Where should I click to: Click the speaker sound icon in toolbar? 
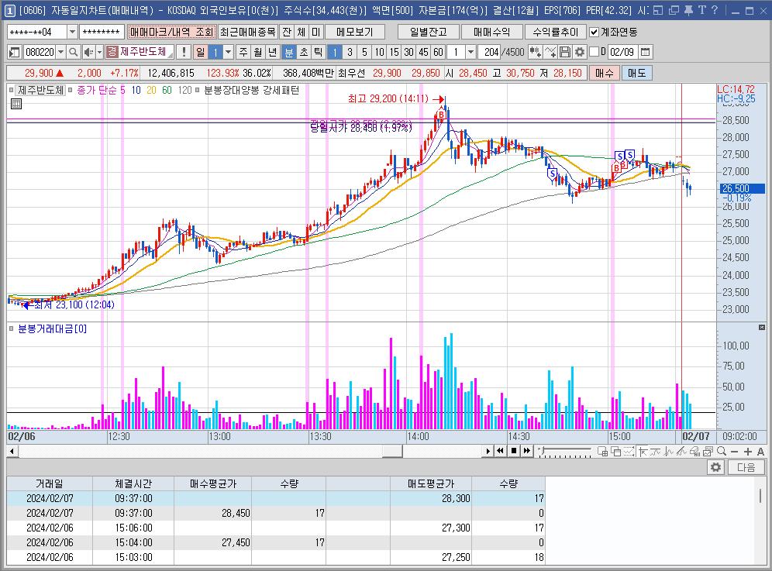pos(88,52)
